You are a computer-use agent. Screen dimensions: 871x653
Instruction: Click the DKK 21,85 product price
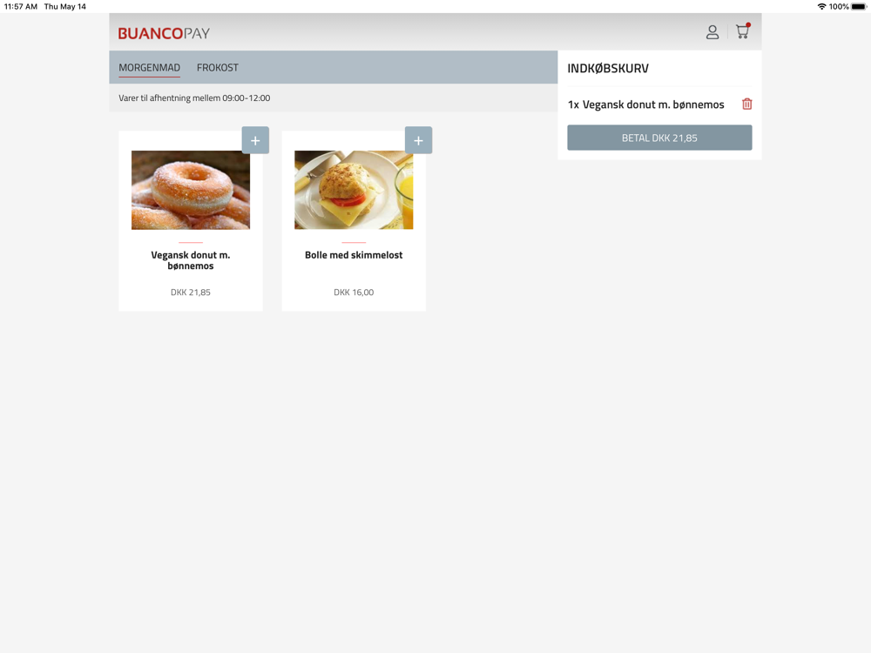point(191,292)
